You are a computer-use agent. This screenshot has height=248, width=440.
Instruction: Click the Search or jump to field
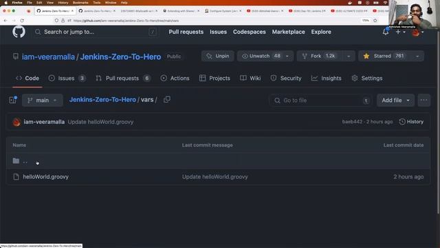[96, 32]
